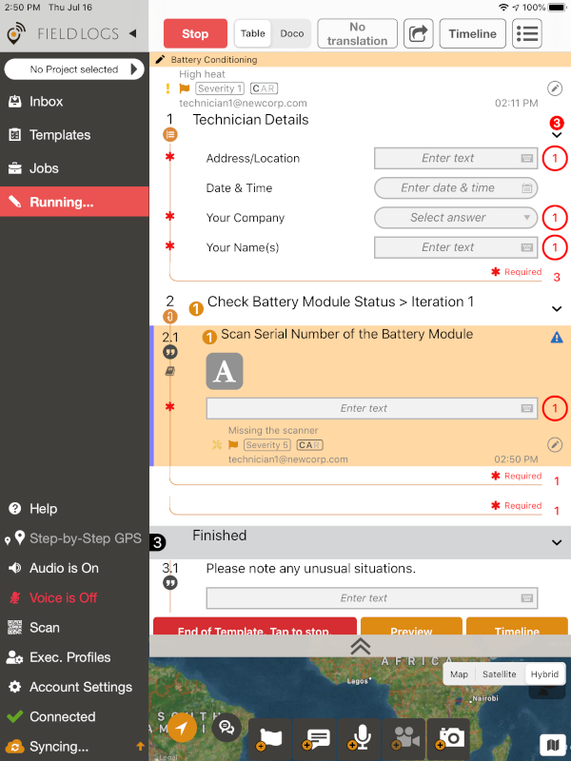This screenshot has height=761, width=571.
Task: Record audio note with microphone icon
Action: [x=361, y=735]
